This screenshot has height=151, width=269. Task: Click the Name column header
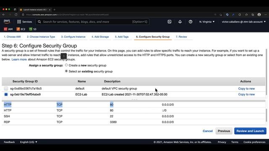click(x=82, y=81)
